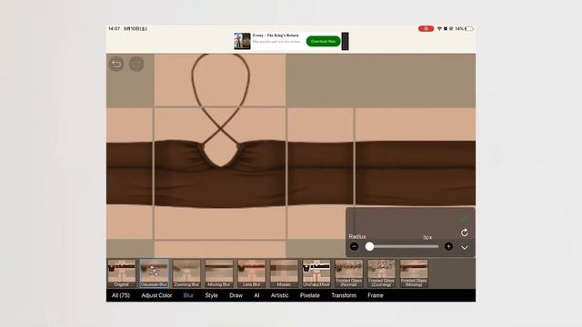
Task: Select the Zooming Blur filter thumbnail
Action: coord(186,273)
